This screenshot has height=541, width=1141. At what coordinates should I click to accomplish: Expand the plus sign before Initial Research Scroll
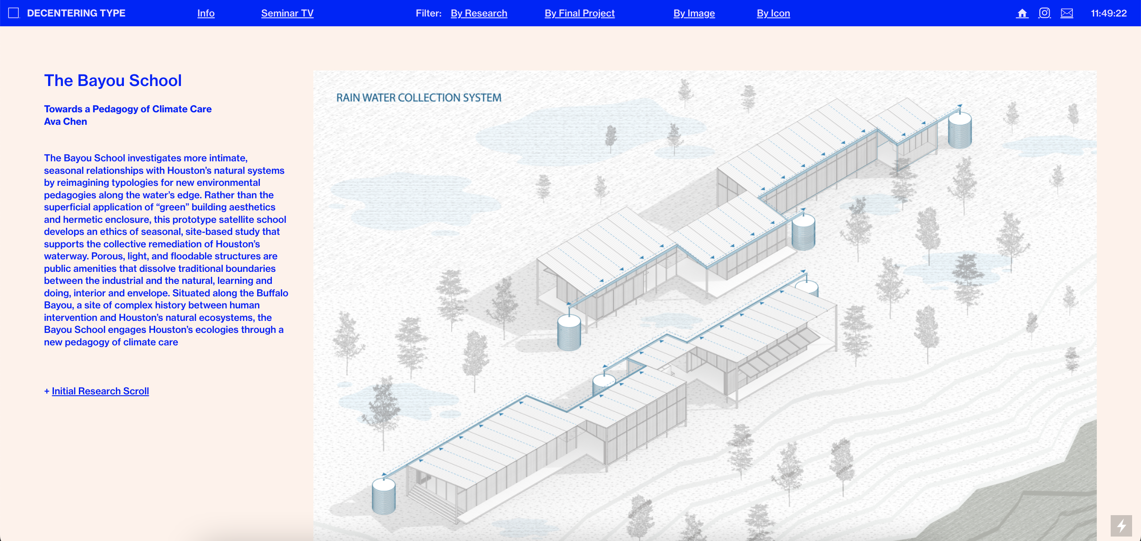point(47,391)
